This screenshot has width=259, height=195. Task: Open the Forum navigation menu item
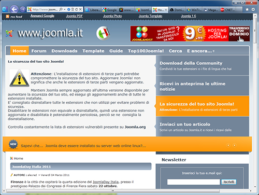point(39,51)
